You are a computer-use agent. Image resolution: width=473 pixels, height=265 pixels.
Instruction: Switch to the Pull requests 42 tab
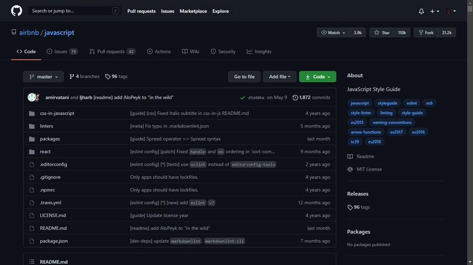pos(112,51)
